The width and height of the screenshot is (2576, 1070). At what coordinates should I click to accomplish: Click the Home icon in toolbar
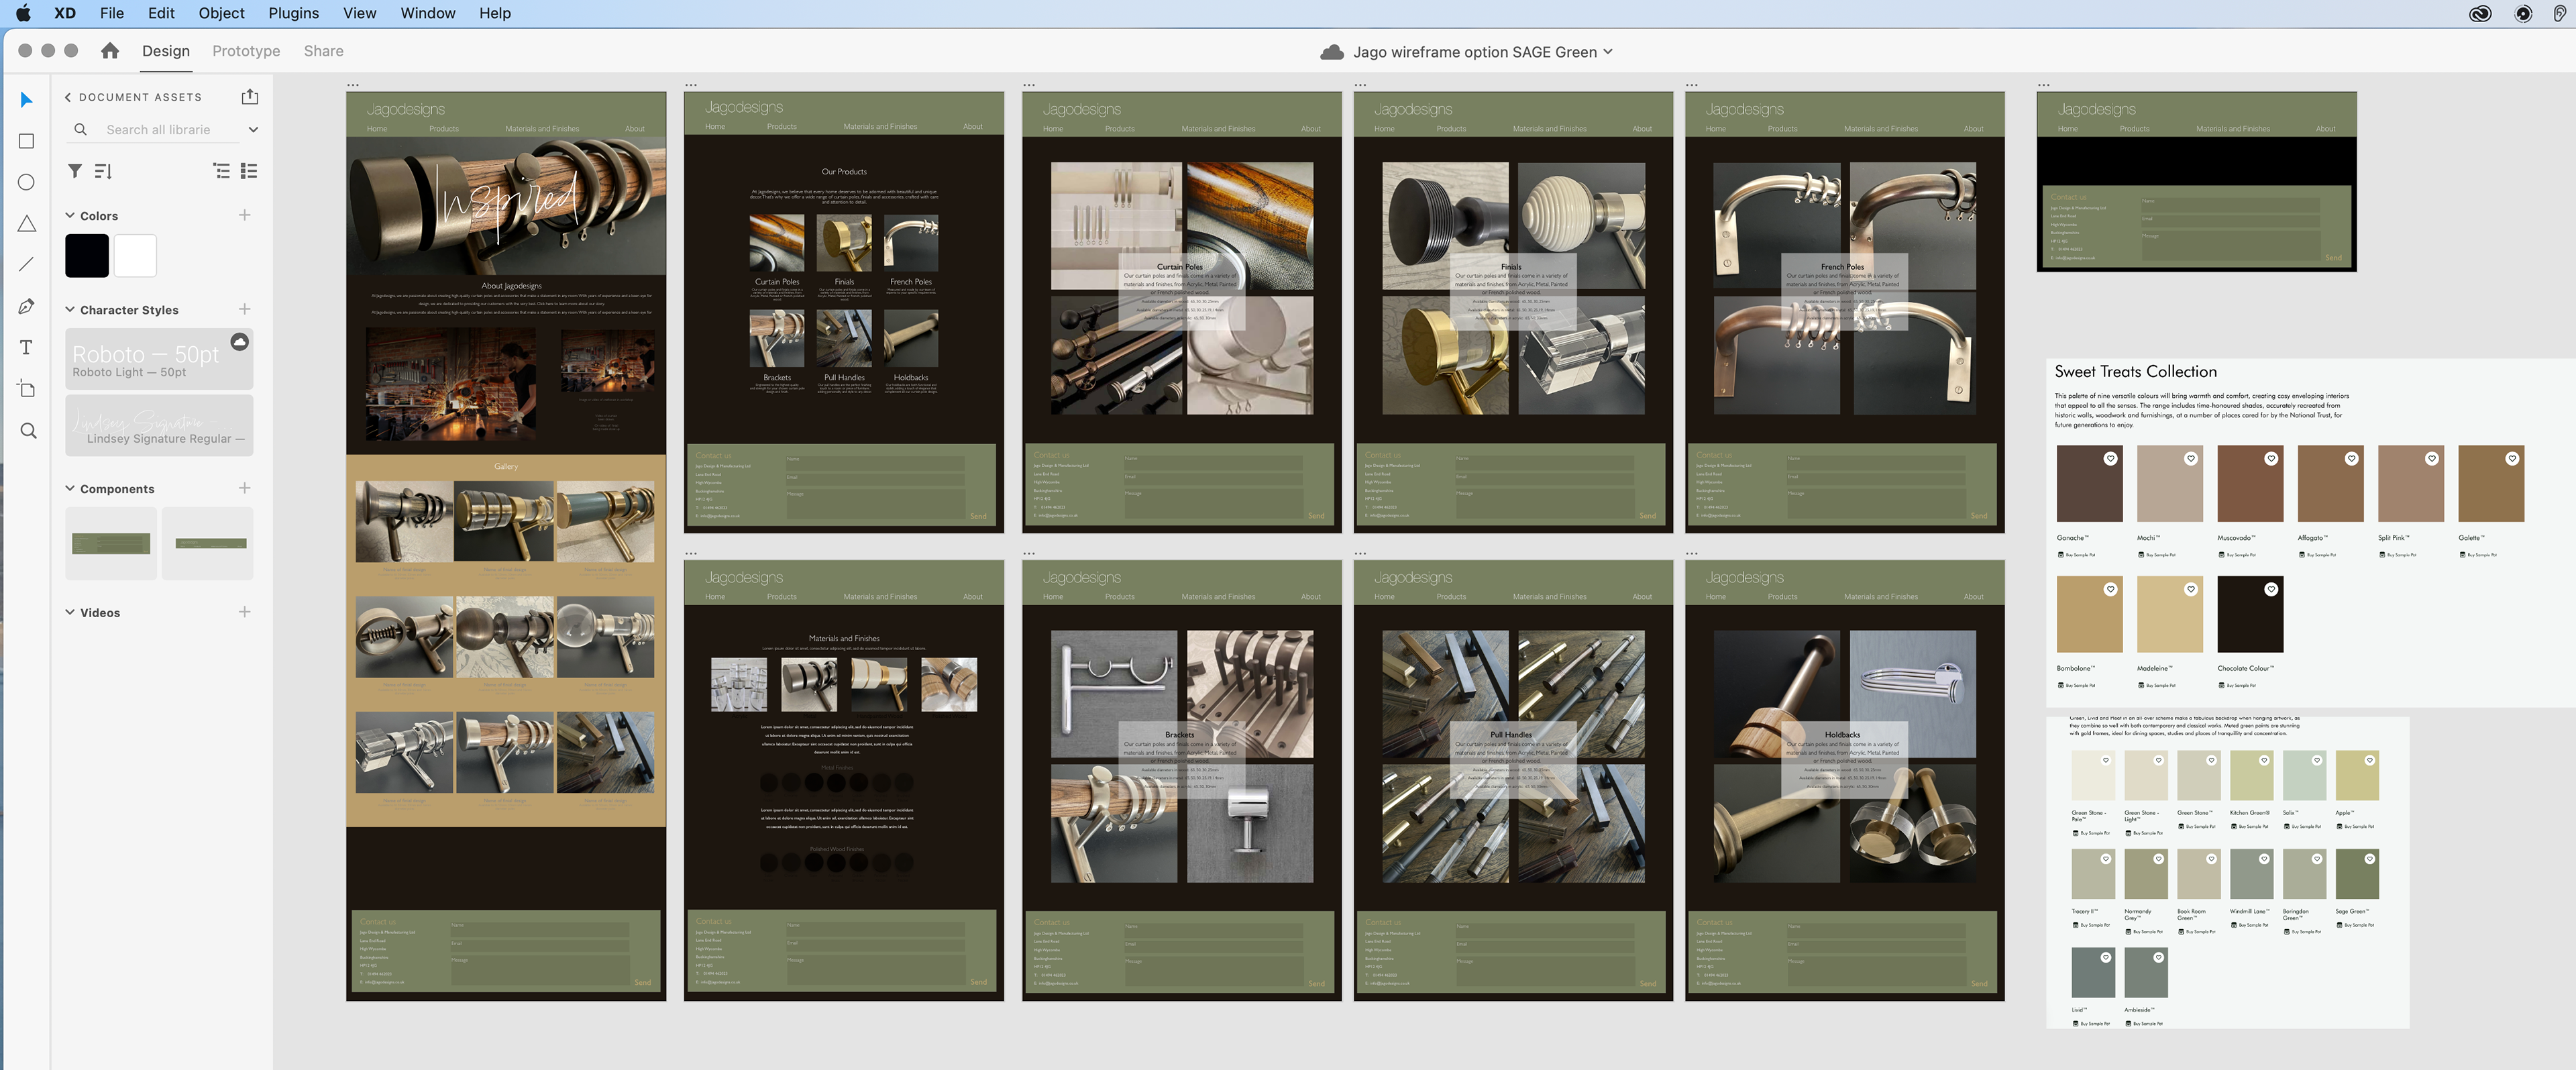click(110, 50)
